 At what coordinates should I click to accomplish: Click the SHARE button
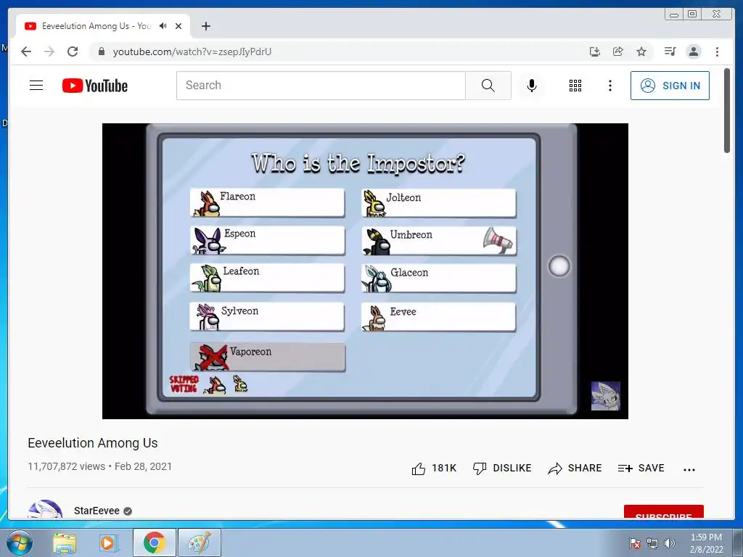tap(575, 469)
